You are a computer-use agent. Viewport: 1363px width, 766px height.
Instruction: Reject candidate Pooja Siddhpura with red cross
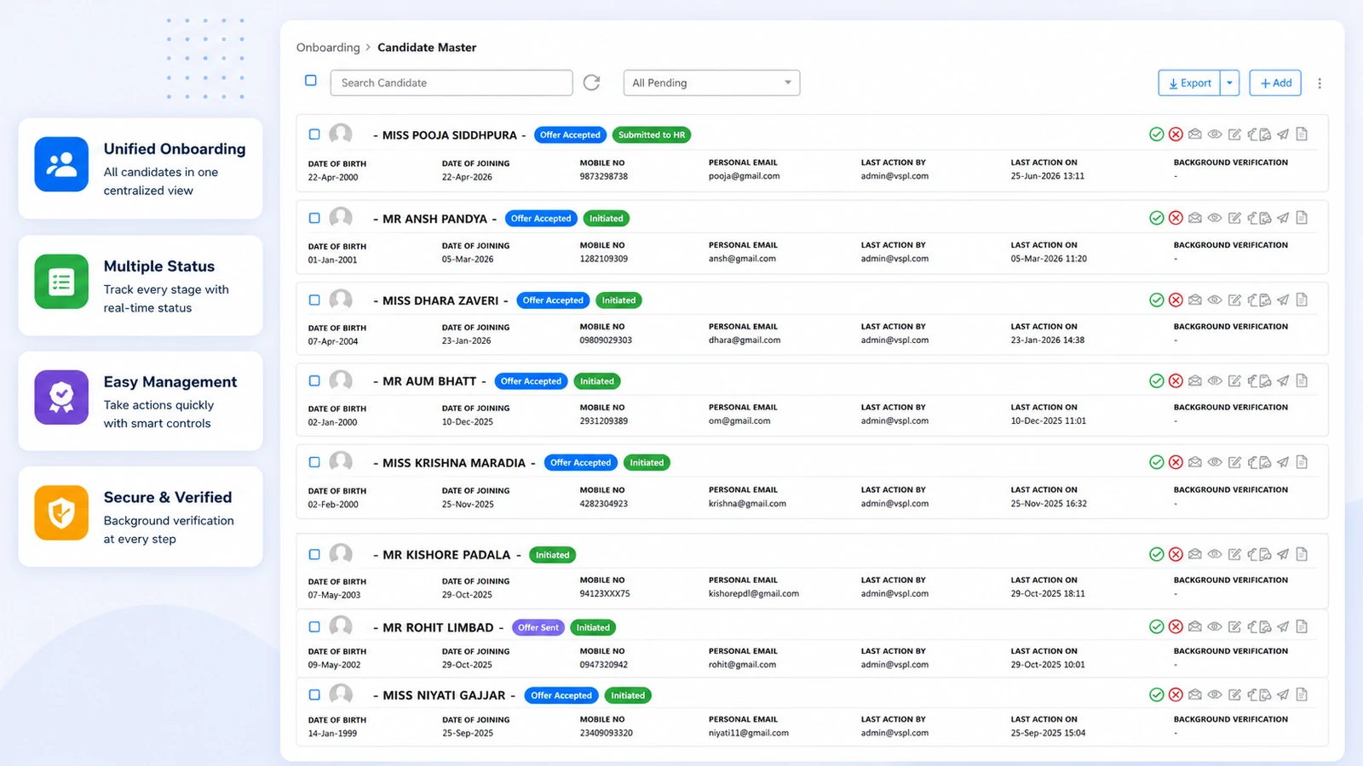coord(1176,134)
